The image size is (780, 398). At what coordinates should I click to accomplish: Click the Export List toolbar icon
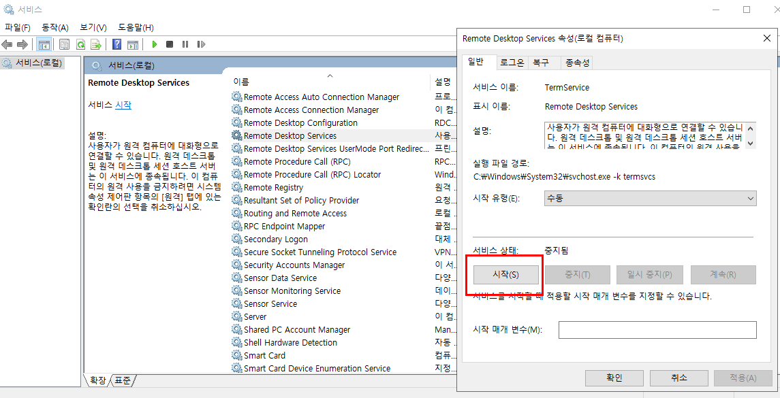pos(96,45)
